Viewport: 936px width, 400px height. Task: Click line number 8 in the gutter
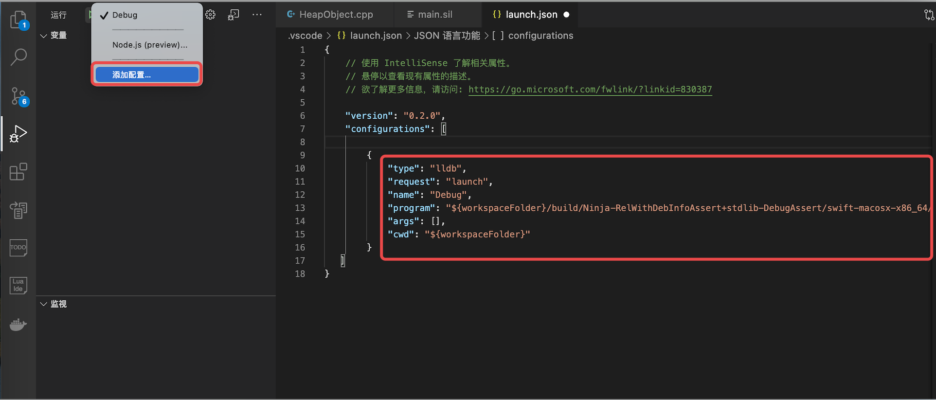[x=303, y=142]
